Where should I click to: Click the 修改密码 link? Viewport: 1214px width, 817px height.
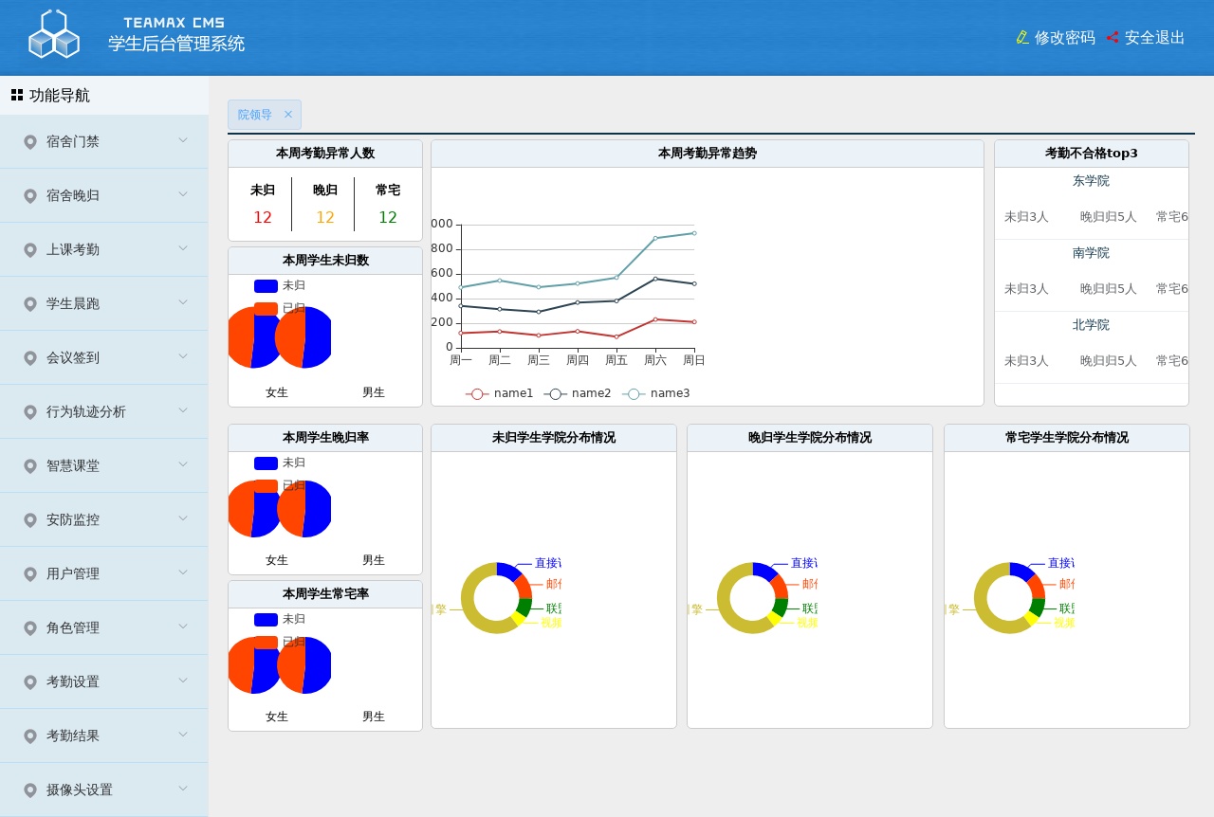[1065, 38]
